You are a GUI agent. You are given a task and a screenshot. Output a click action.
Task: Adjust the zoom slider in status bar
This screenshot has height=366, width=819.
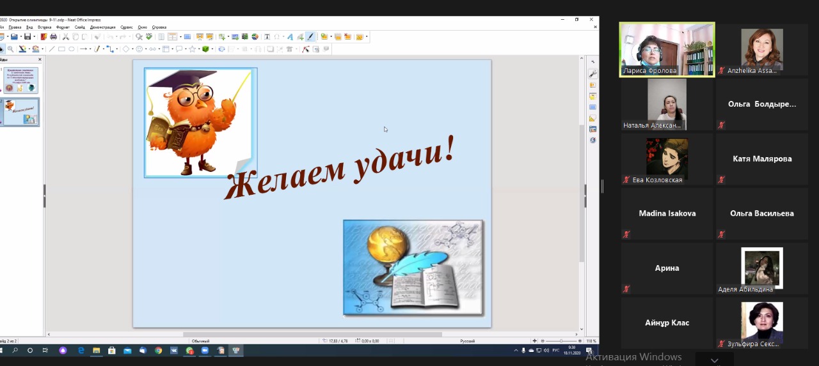(561, 341)
